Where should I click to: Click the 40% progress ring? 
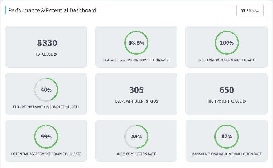click(x=46, y=90)
